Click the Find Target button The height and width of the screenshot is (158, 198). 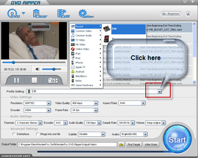coord(134,145)
